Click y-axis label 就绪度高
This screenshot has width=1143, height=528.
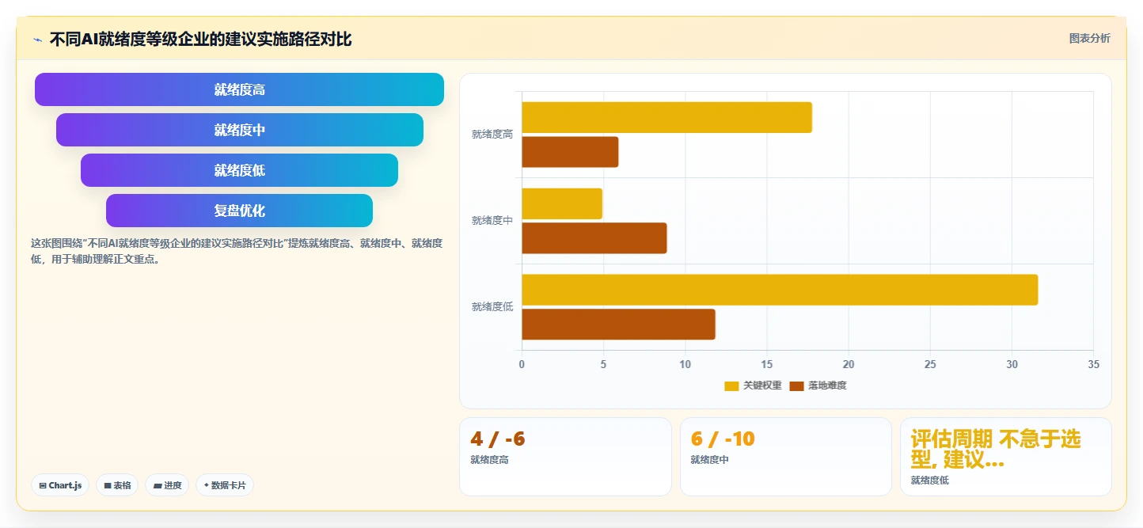click(x=492, y=135)
